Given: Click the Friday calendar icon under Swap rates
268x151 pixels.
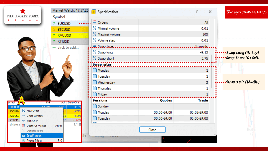Looking at the screenshot, I should [94, 94].
